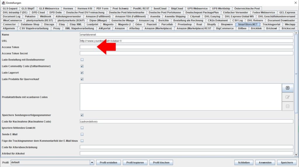Click the Schließen button
This screenshot has height=167, width=299.
(244, 162)
